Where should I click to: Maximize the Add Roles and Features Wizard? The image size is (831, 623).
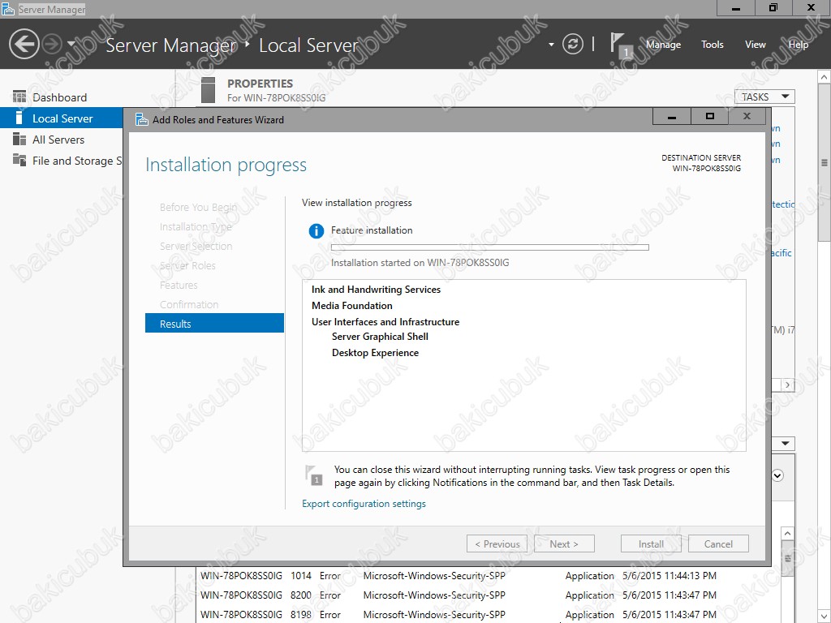point(709,117)
